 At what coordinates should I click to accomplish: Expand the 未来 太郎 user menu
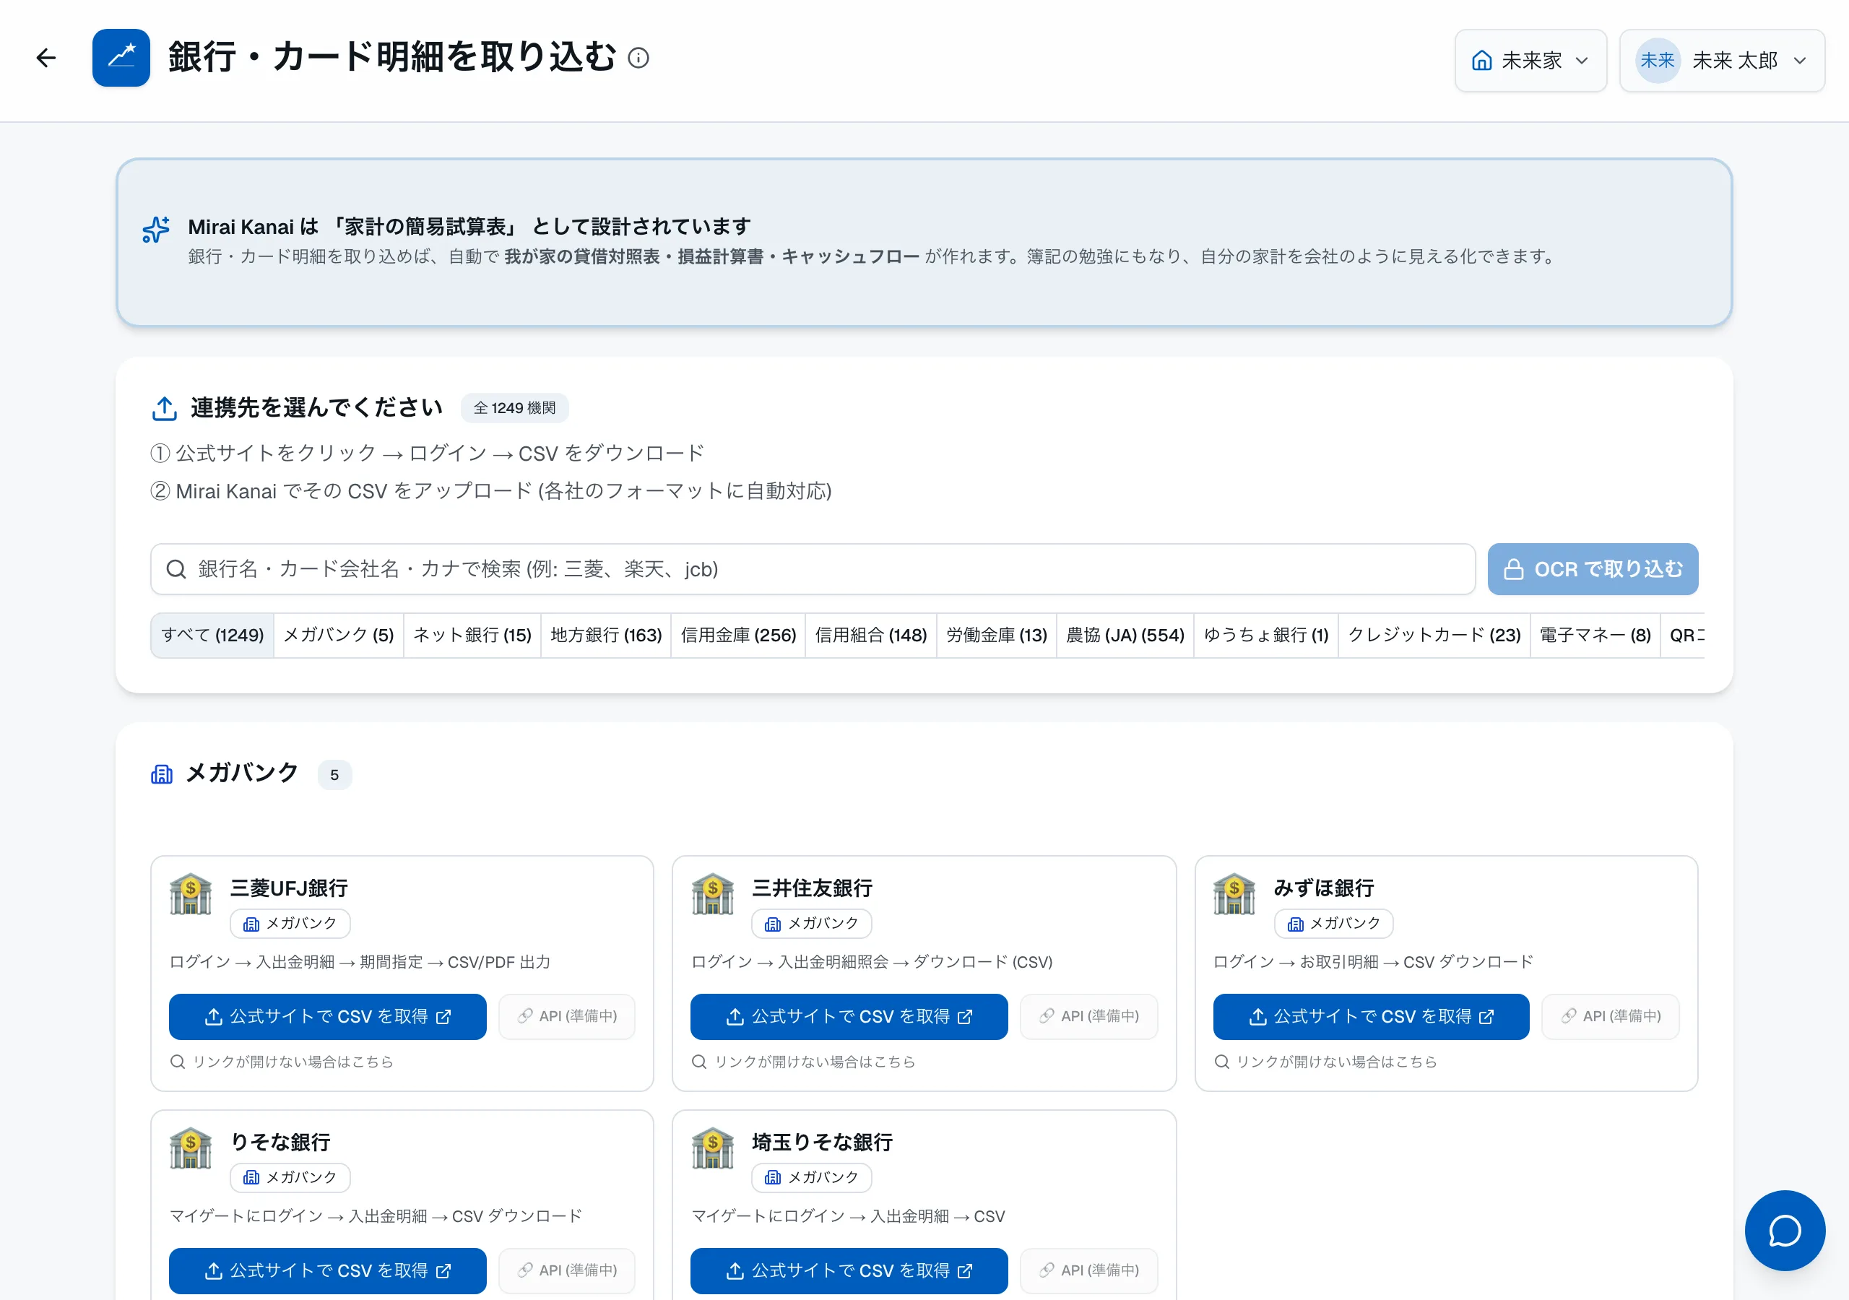coord(1722,61)
